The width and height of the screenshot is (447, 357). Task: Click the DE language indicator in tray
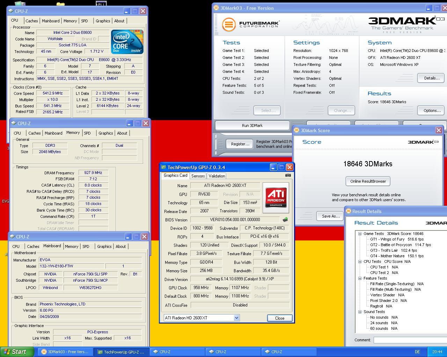(x=417, y=352)
